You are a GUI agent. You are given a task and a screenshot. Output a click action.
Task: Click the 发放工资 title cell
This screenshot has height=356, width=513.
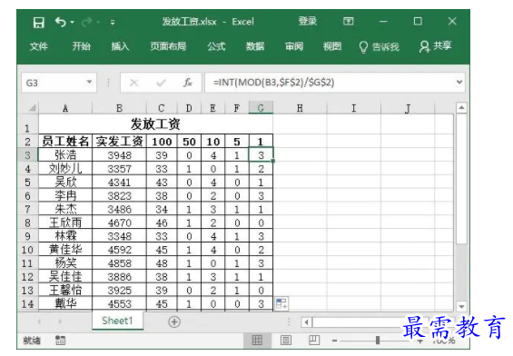(x=156, y=124)
